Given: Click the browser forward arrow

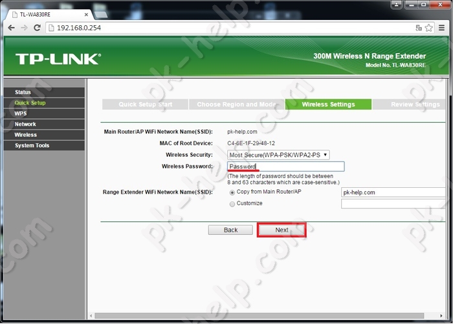Looking at the screenshot, I should pos(25,28).
